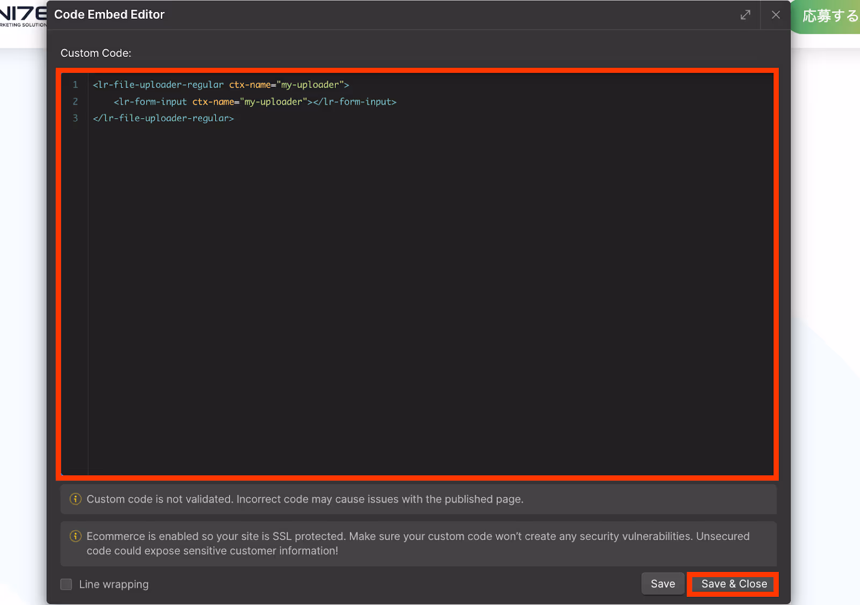This screenshot has width=860, height=605.
Task: Expand the Code Embed Editor to fullscreen
Action: coord(745,15)
